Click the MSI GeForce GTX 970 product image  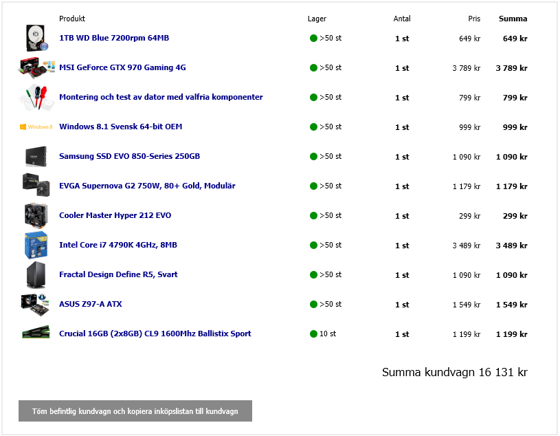click(x=36, y=67)
